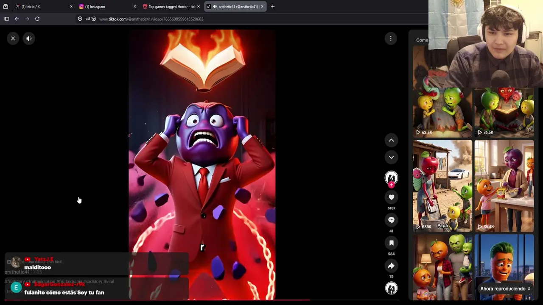Close the '(1) Inicio / X' tab
This screenshot has height=305, width=543.
tap(71, 6)
